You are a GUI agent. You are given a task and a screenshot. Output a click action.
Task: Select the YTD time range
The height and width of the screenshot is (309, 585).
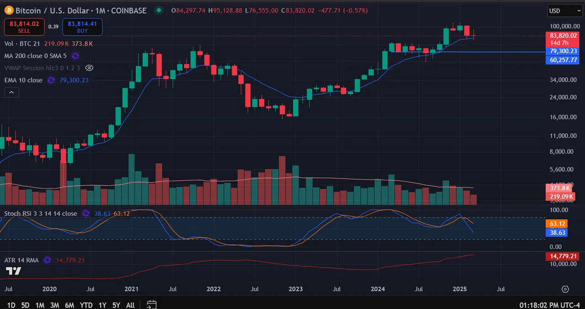86,305
